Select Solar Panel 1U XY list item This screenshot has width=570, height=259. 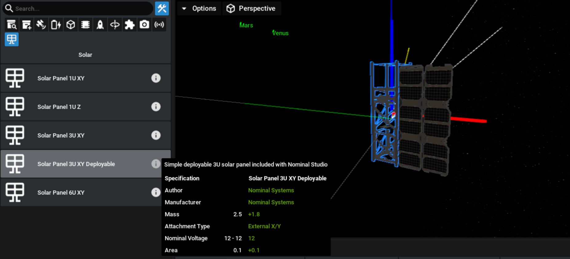86,78
